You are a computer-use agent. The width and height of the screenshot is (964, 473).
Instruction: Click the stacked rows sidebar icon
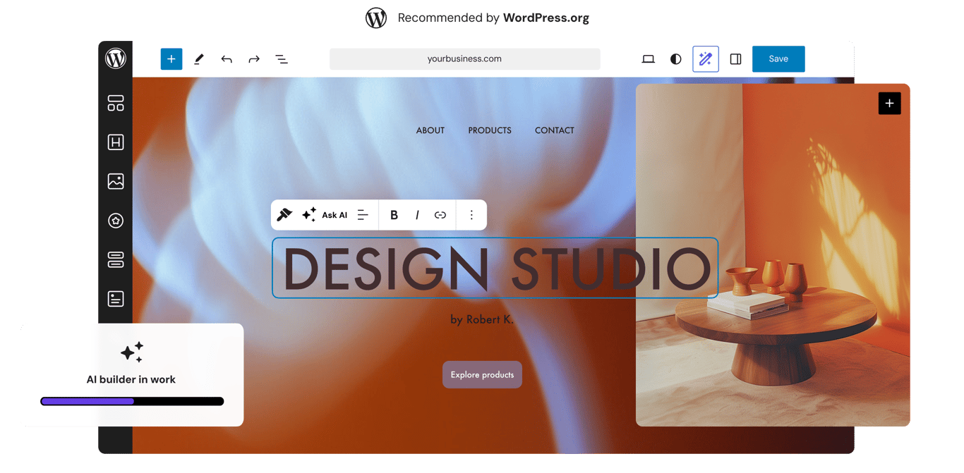click(116, 259)
